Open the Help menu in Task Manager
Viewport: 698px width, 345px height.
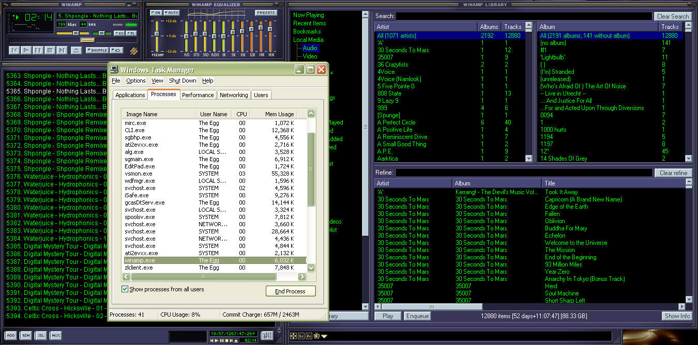click(x=207, y=81)
